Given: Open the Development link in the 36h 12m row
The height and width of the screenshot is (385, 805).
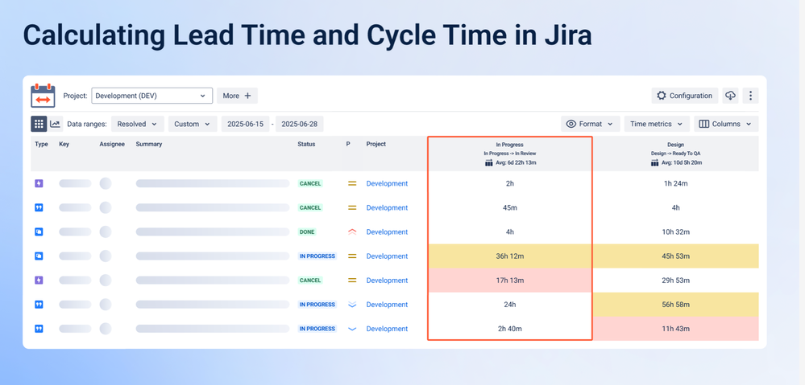Looking at the screenshot, I should click(387, 256).
